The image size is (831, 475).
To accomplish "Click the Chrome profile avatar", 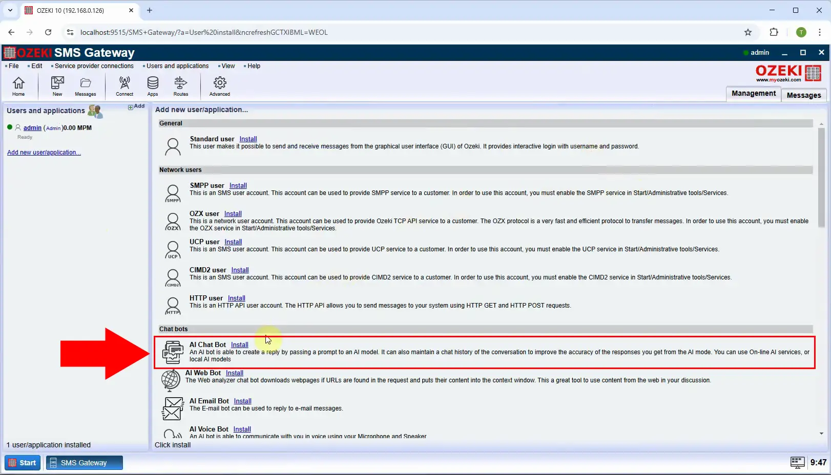I will pyautogui.click(x=801, y=32).
